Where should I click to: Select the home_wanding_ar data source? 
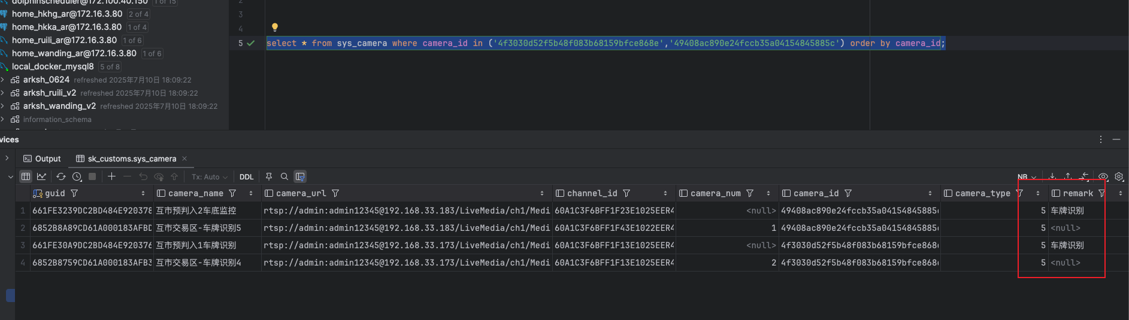pyautogui.click(x=74, y=53)
